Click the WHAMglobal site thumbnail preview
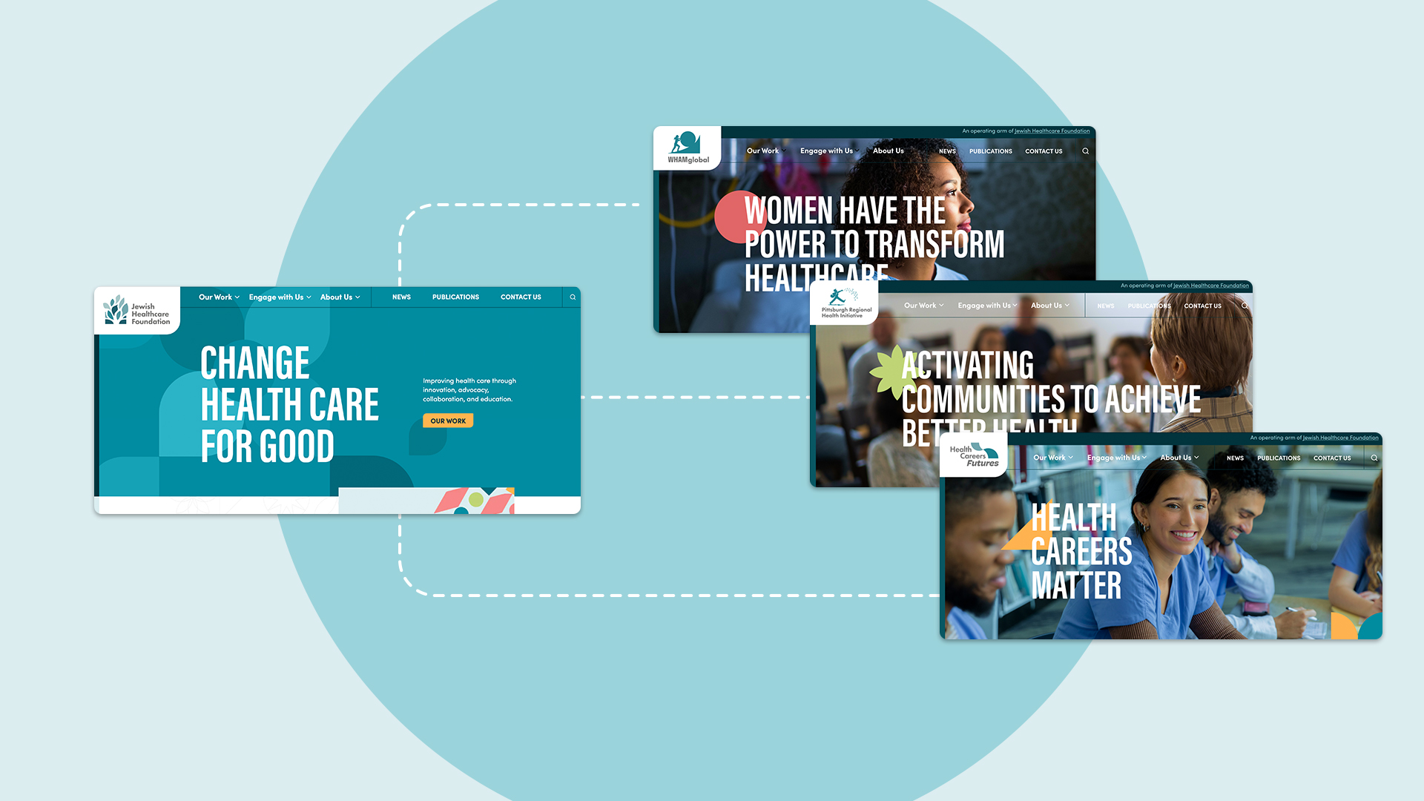1424x801 pixels. point(874,226)
